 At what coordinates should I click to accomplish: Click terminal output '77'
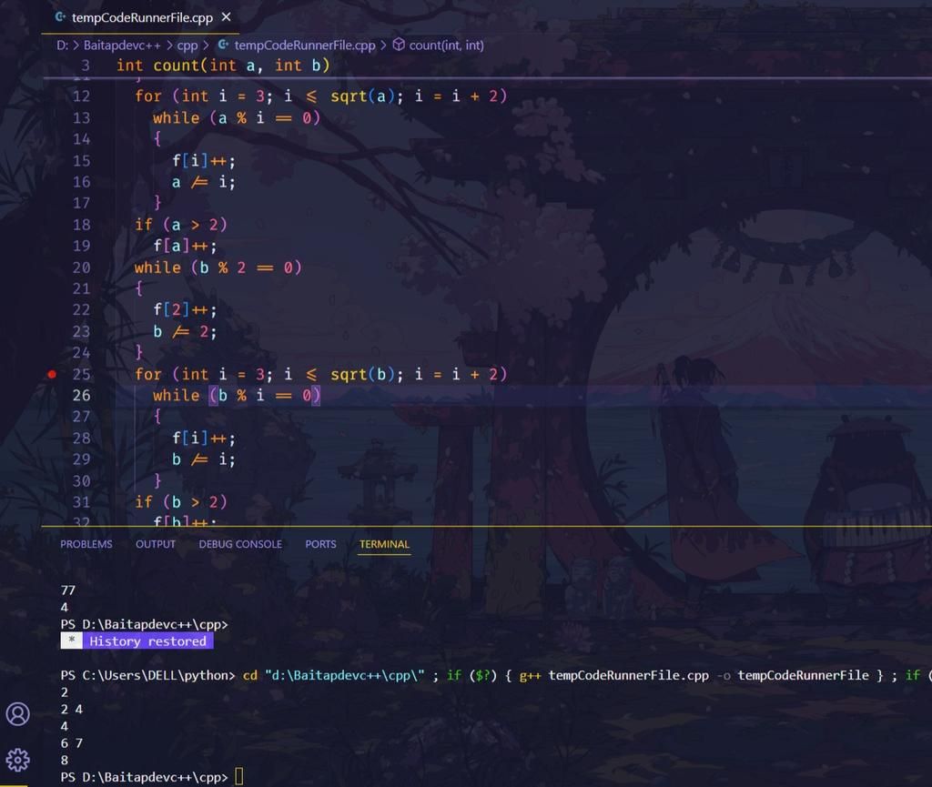67,590
